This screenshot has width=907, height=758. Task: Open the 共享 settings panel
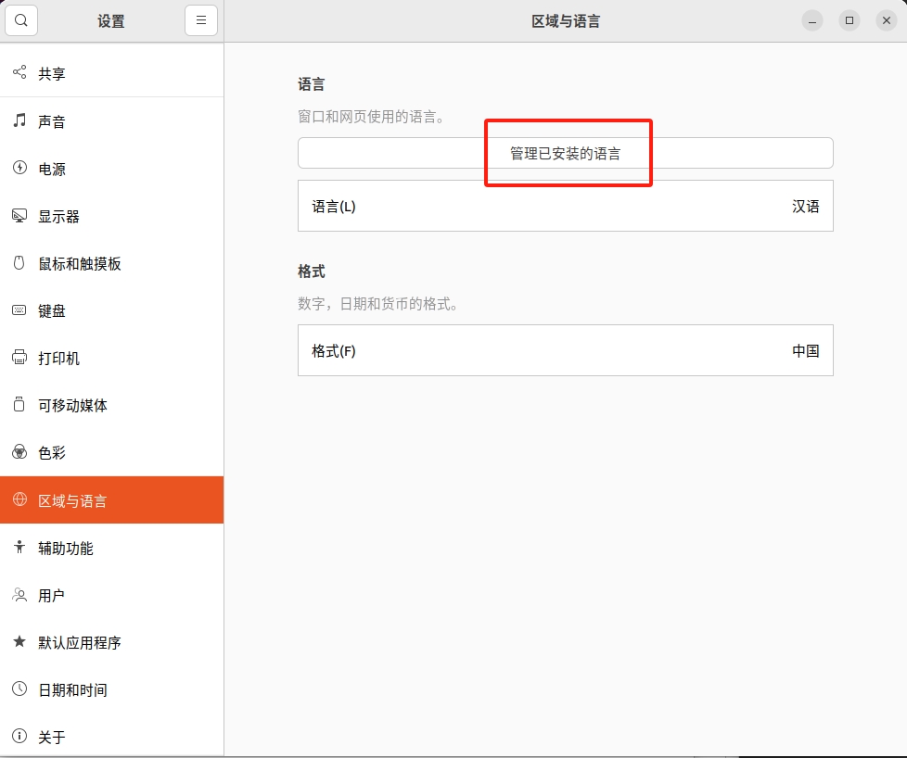click(111, 73)
